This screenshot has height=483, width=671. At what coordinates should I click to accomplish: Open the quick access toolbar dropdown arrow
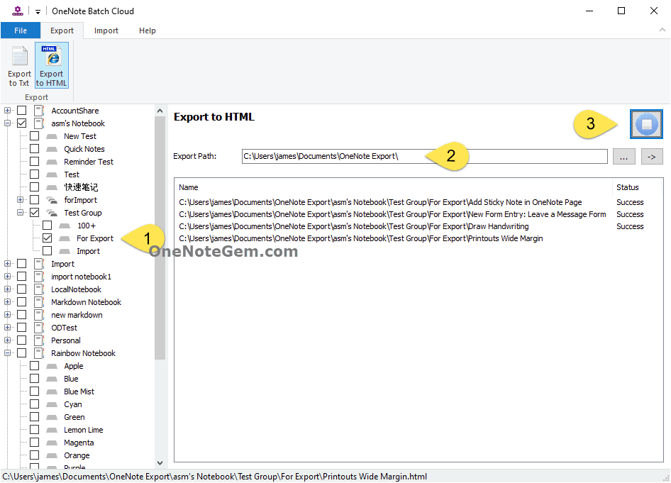click(x=38, y=11)
